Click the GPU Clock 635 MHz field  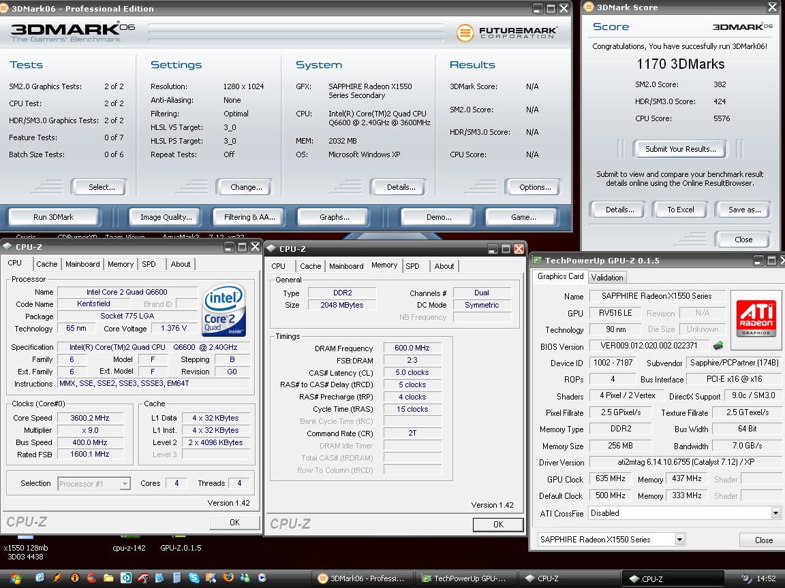pyautogui.click(x=611, y=478)
